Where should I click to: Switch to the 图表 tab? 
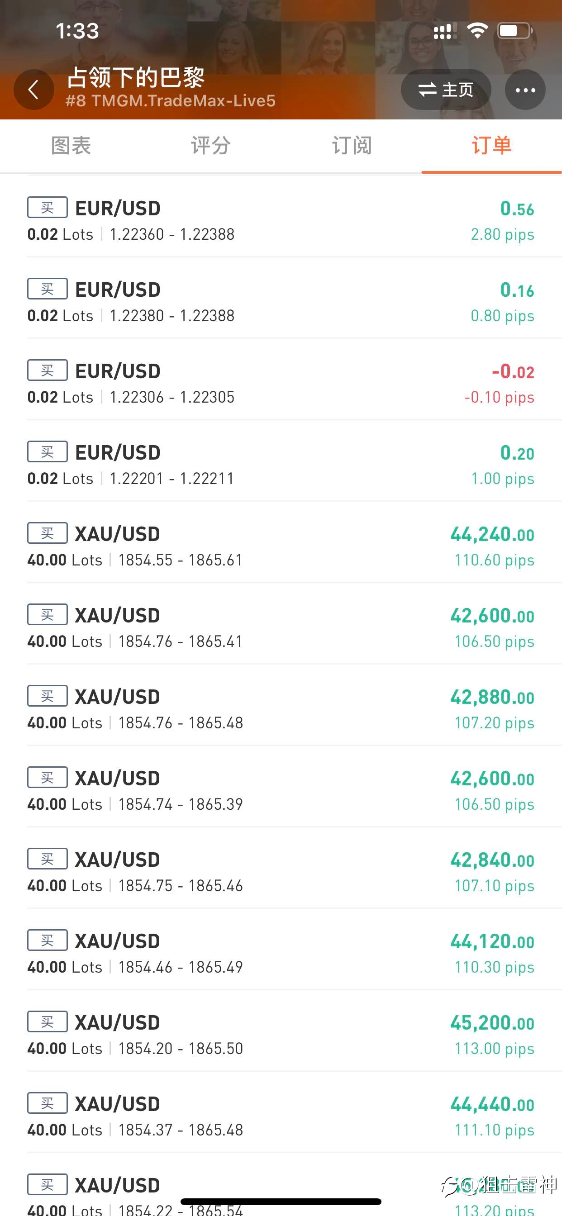point(71,145)
